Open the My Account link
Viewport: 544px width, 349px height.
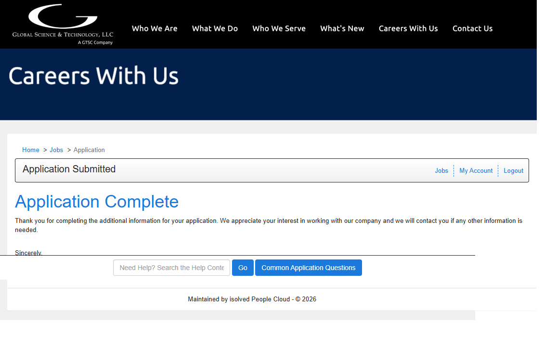[x=476, y=170]
